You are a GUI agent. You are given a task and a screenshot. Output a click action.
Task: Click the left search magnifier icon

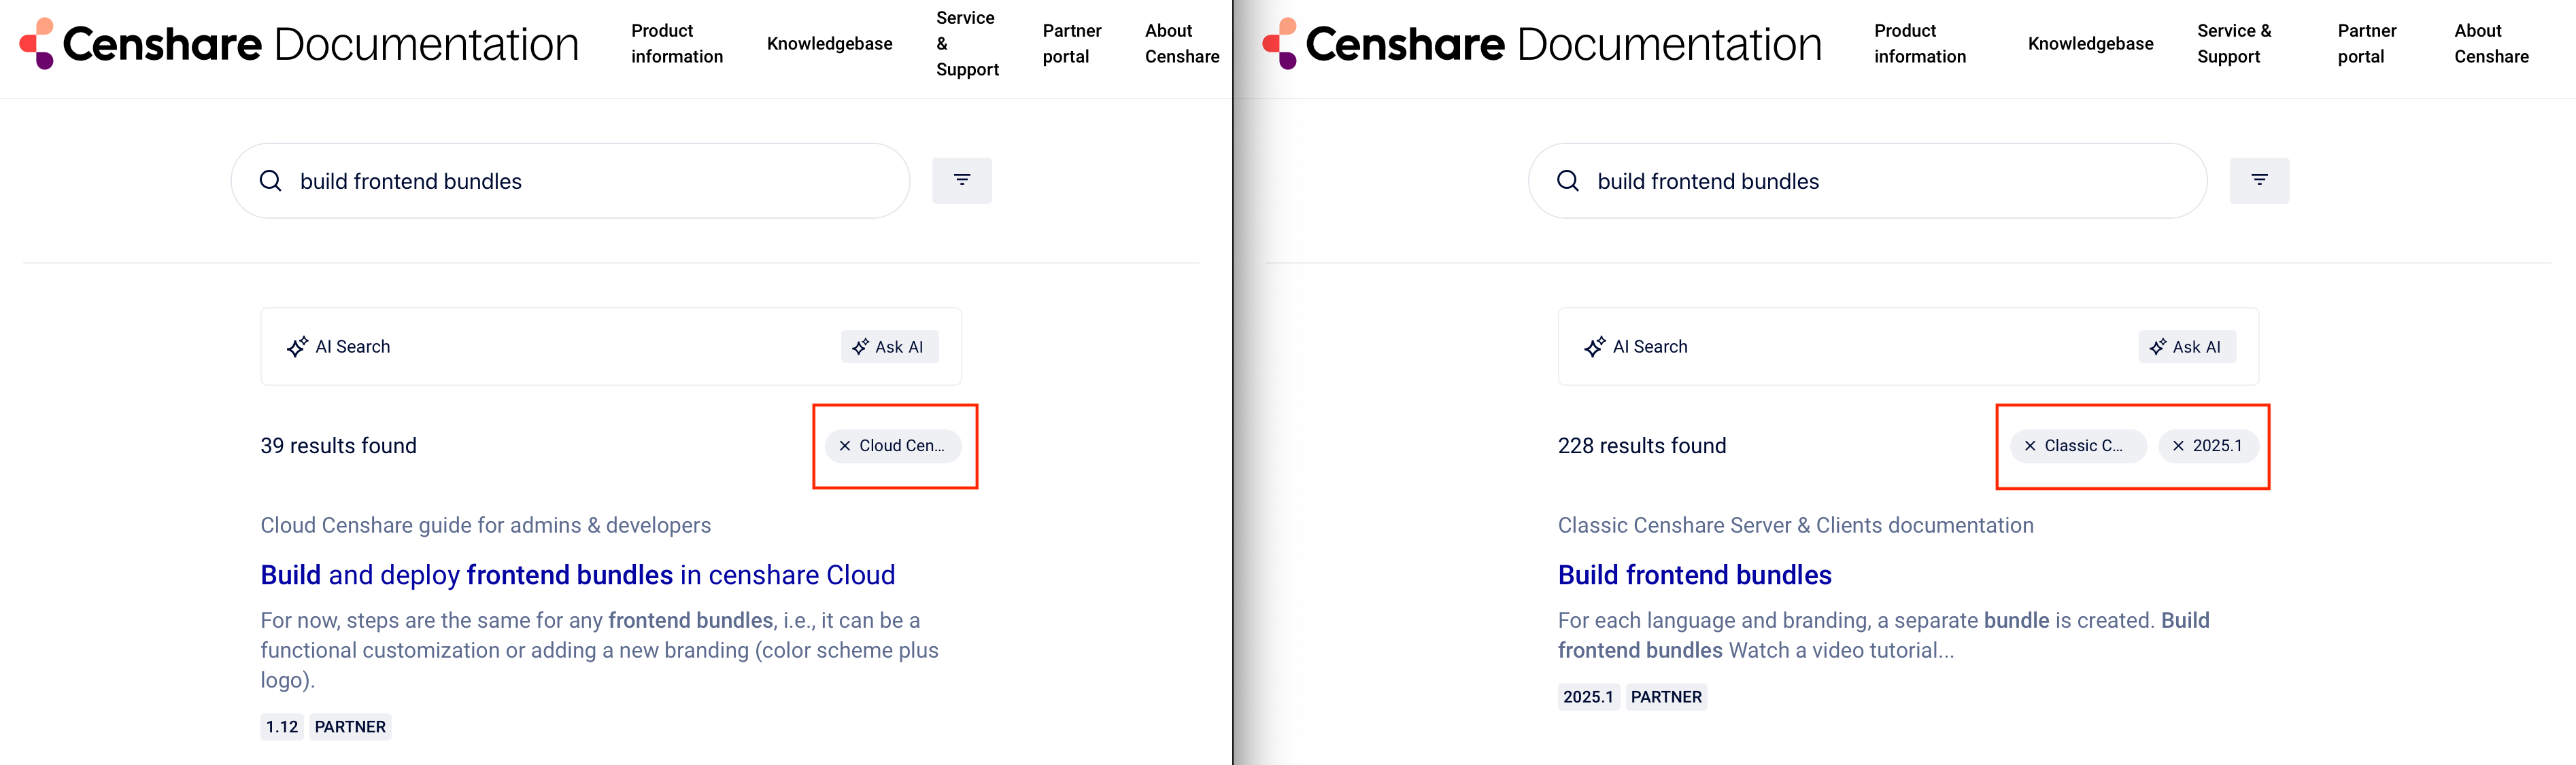[271, 181]
